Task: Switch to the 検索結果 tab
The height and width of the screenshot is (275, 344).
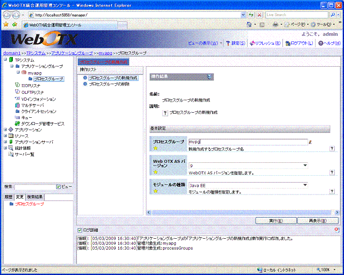Action: pyautogui.click(x=35, y=197)
